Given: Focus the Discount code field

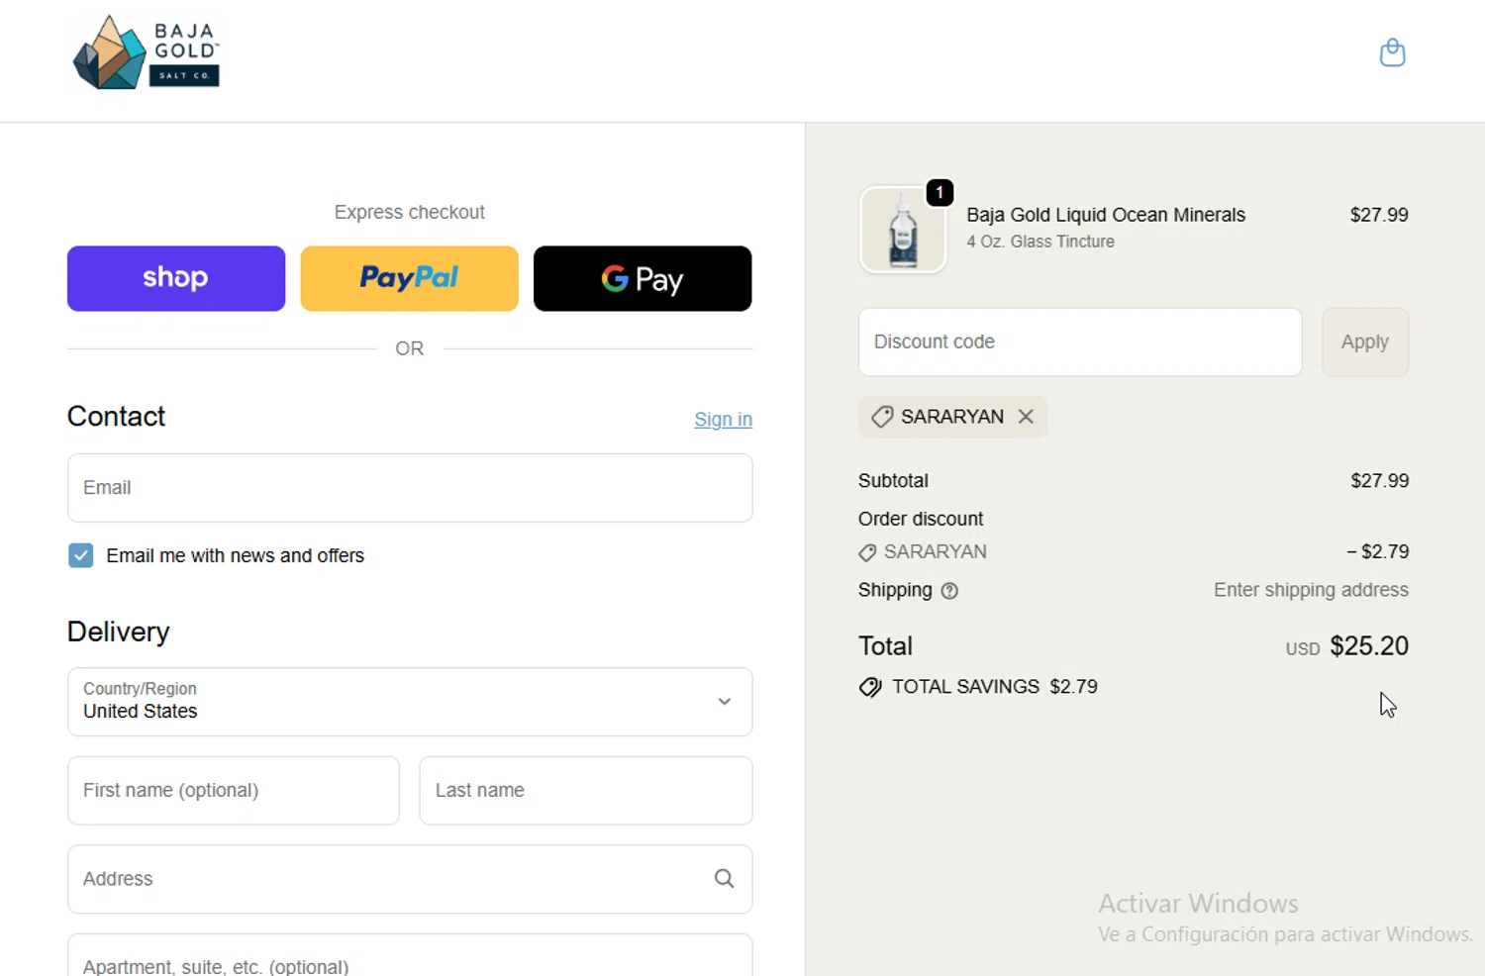Looking at the screenshot, I should click(x=1080, y=342).
